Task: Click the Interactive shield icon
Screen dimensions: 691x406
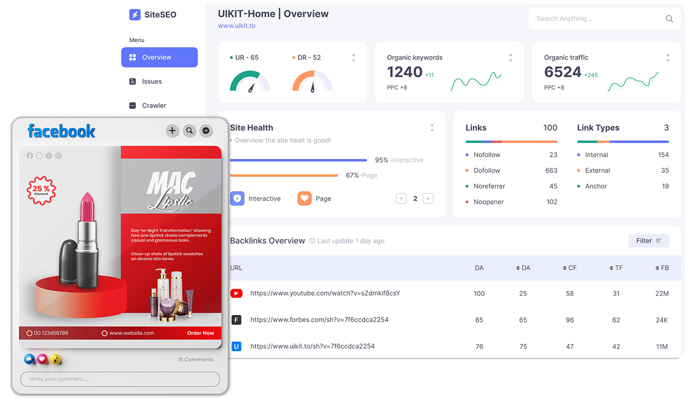Action: point(237,199)
